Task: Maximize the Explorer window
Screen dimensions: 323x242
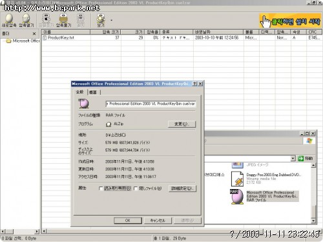Action: click(x=307, y=134)
